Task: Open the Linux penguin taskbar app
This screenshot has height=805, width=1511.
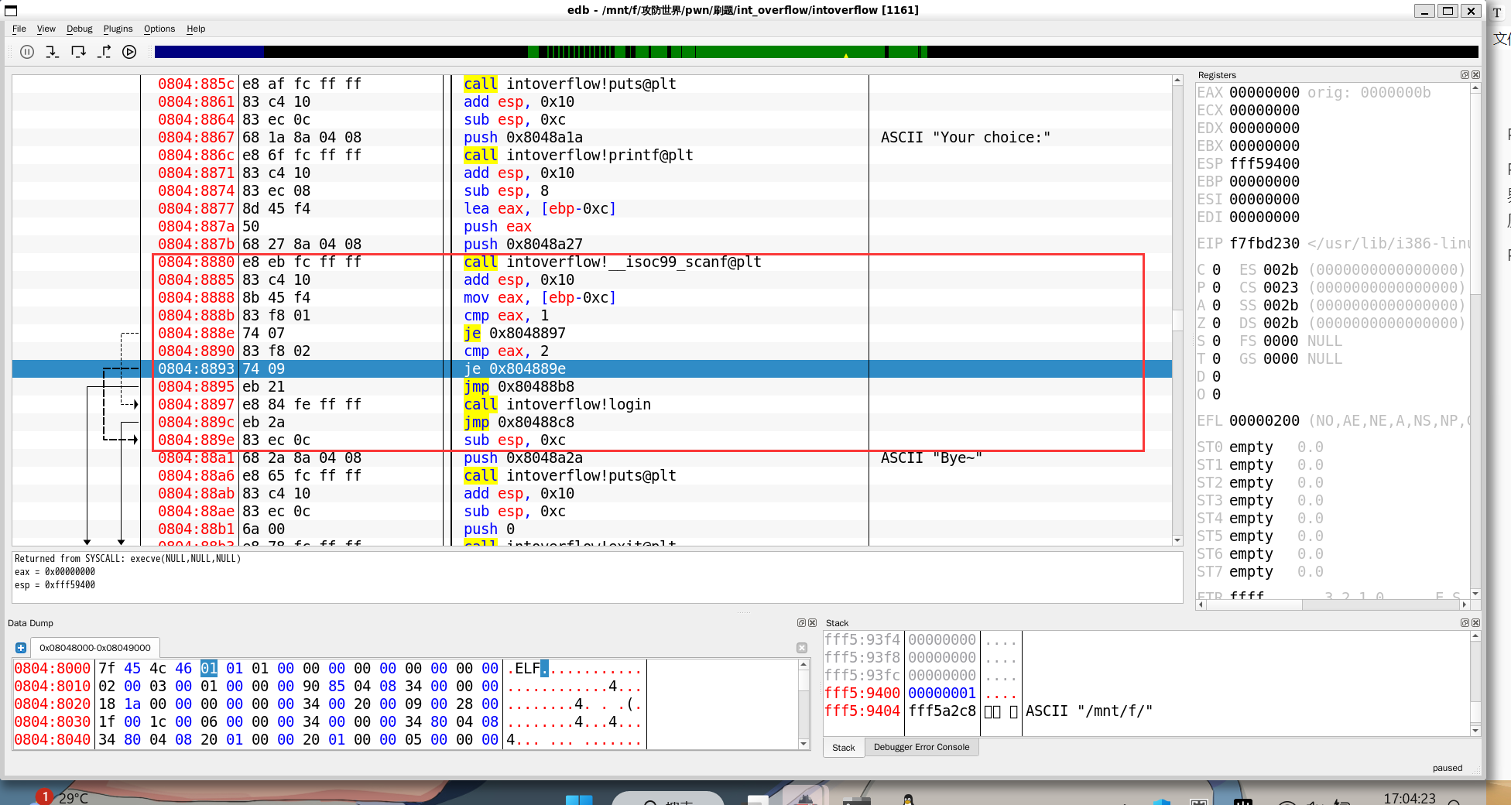Action: (x=908, y=800)
